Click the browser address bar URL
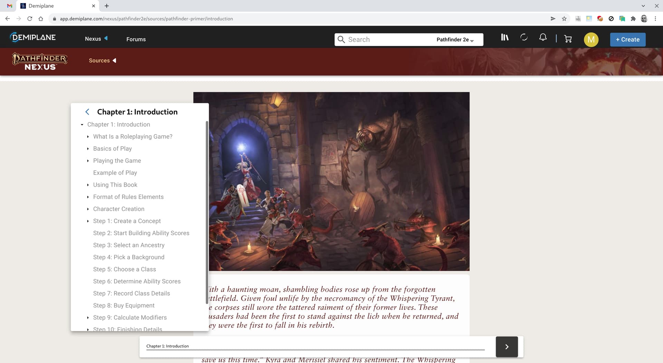This screenshot has width=663, height=363. [146, 19]
